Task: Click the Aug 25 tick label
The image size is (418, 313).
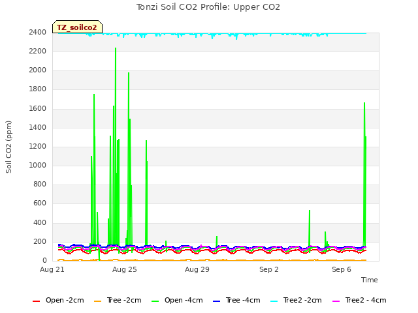Action: (125, 269)
